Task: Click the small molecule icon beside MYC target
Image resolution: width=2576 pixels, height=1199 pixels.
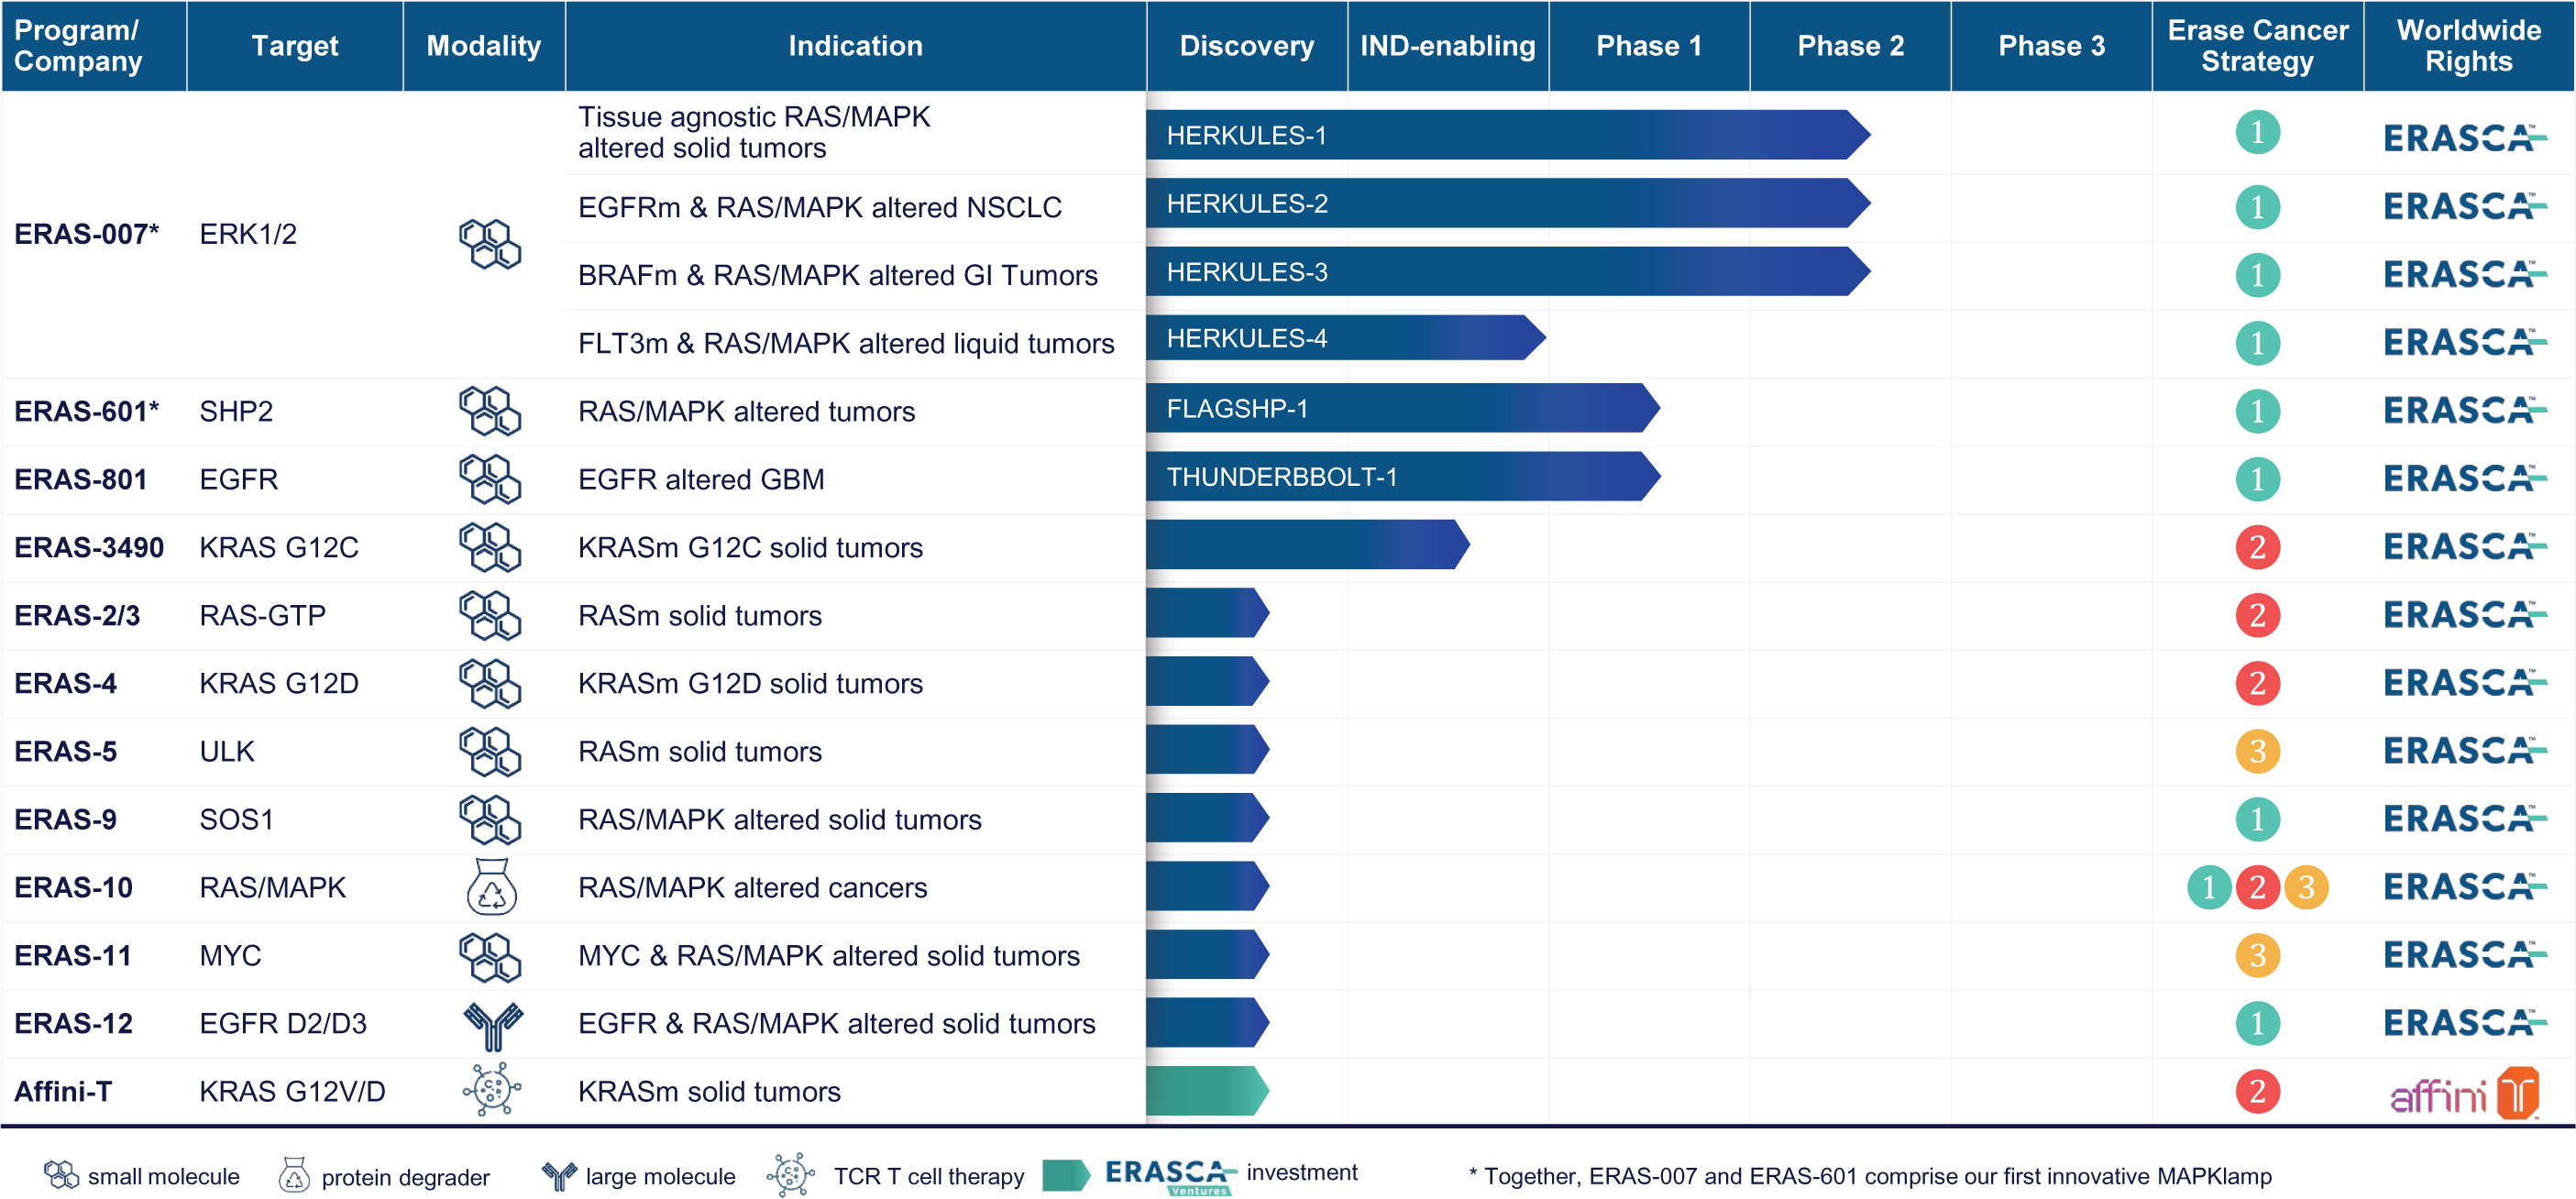Action: (490, 957)
